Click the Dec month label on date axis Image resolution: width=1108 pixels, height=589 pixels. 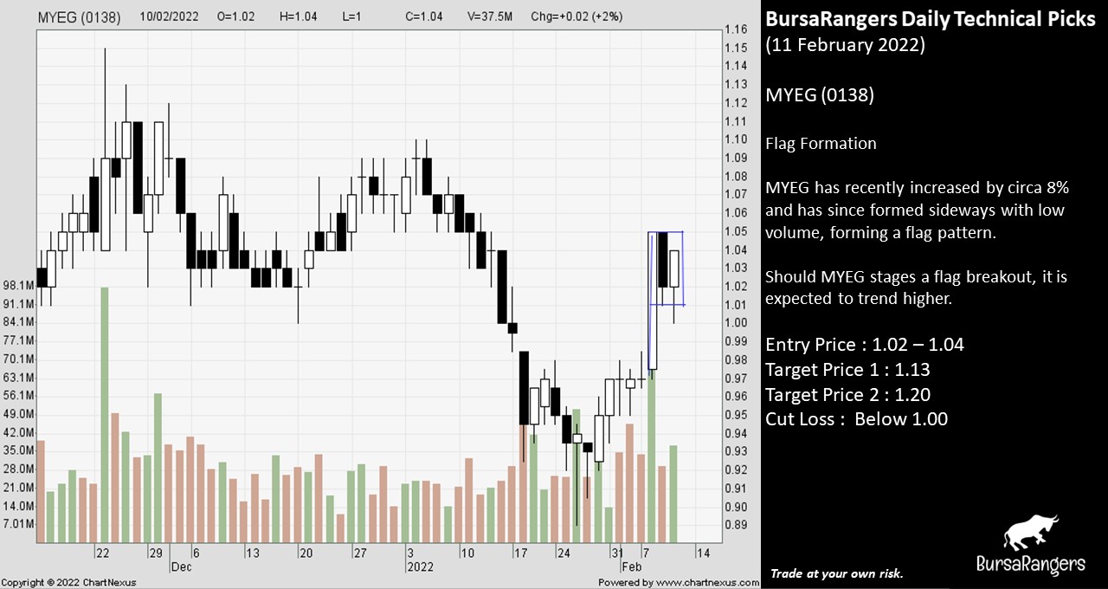point(183,566)
